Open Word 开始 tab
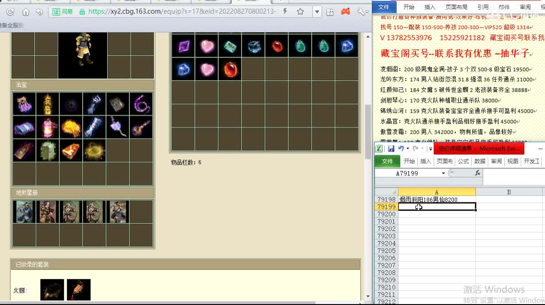545x305 pixels. tap(409, 7)
